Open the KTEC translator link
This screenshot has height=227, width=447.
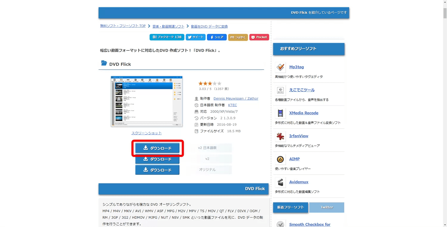(x=232, y=105)
